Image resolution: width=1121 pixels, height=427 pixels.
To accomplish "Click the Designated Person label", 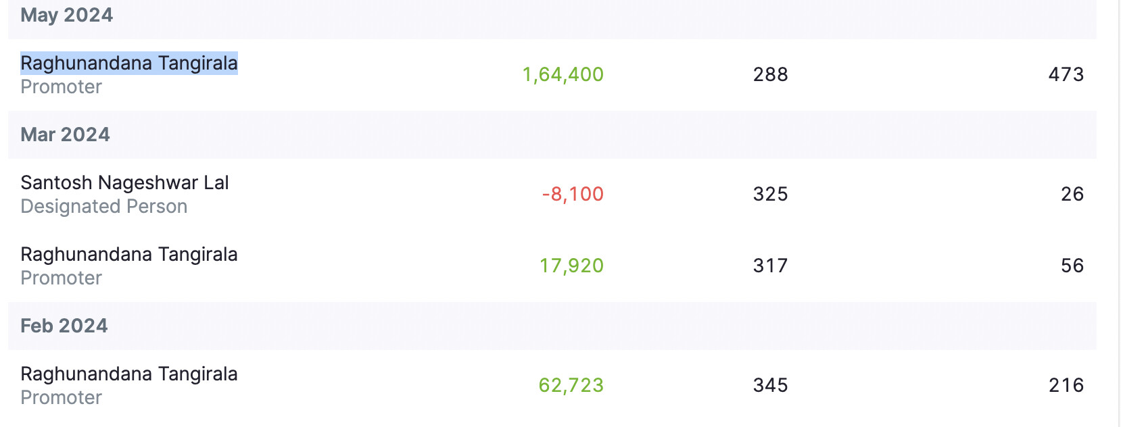I will (103, 206).
